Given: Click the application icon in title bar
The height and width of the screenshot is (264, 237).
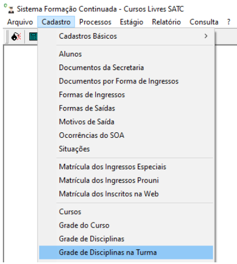Looking at the screenshot, I should coord(11,10).
